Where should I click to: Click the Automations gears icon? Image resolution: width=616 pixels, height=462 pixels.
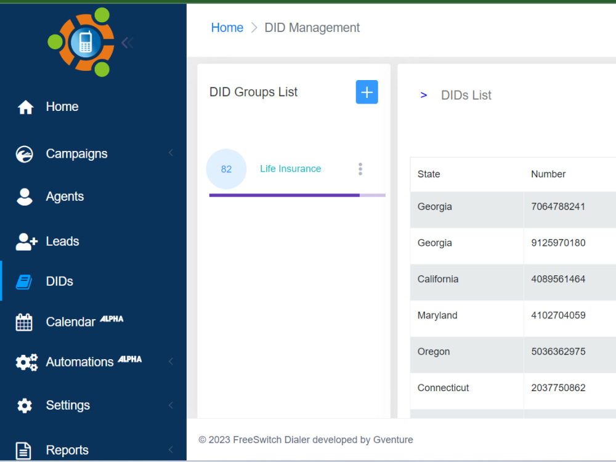pos(25,362)
